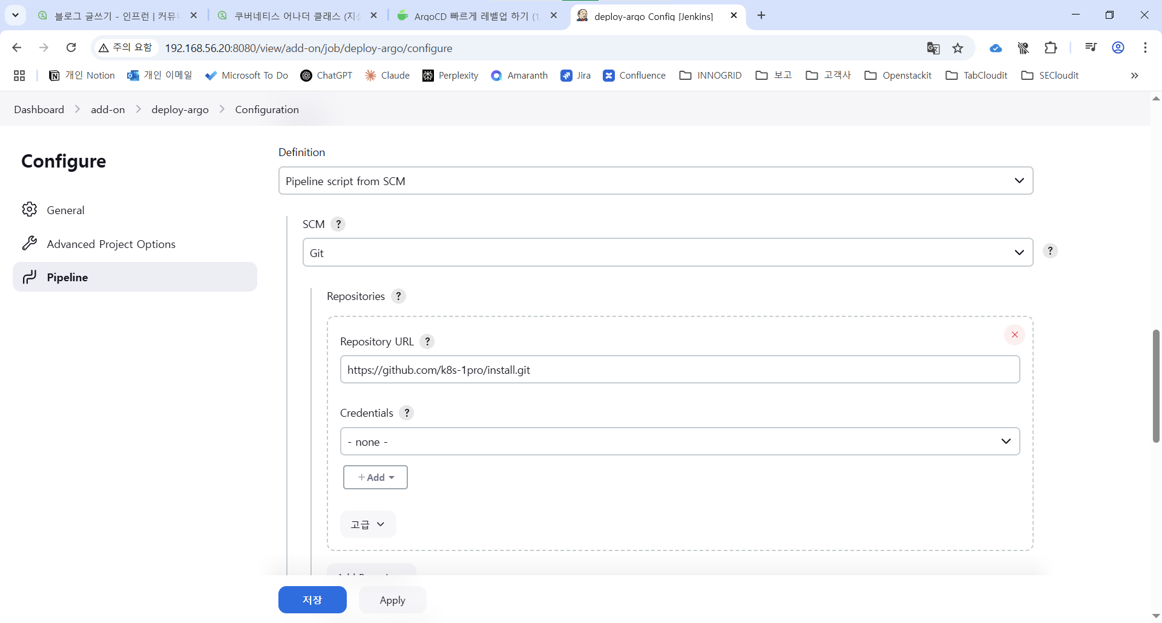Click the blue 저장 save button

coord(312,600)
